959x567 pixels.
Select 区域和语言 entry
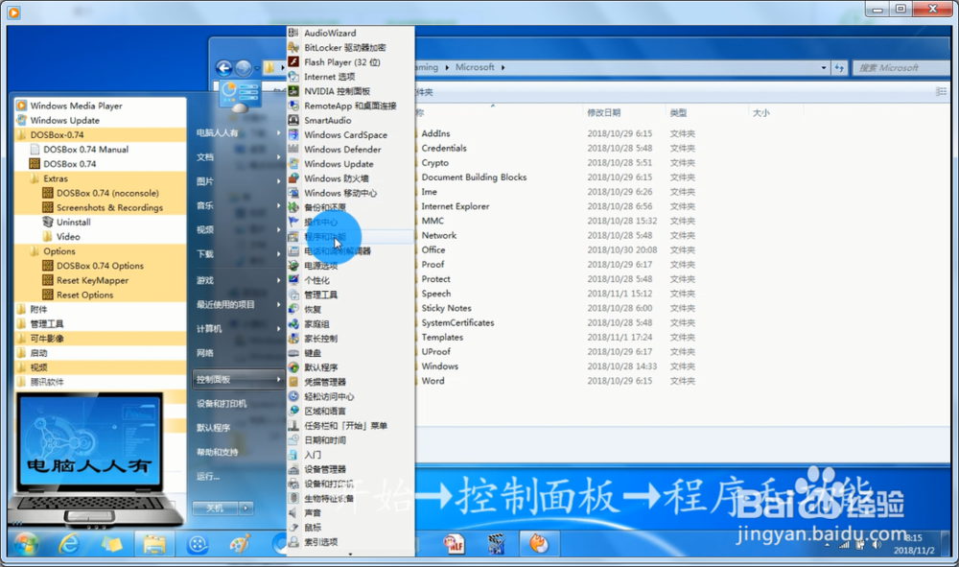tap(351, 411)
